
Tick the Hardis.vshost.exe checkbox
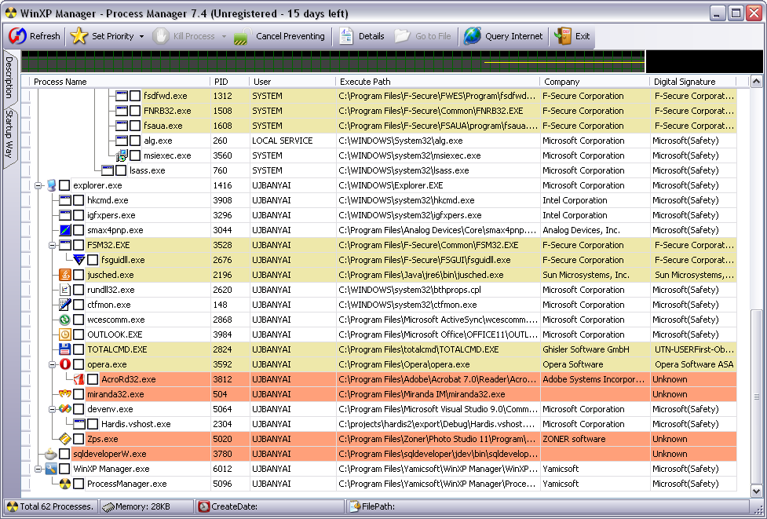point(93,424)
